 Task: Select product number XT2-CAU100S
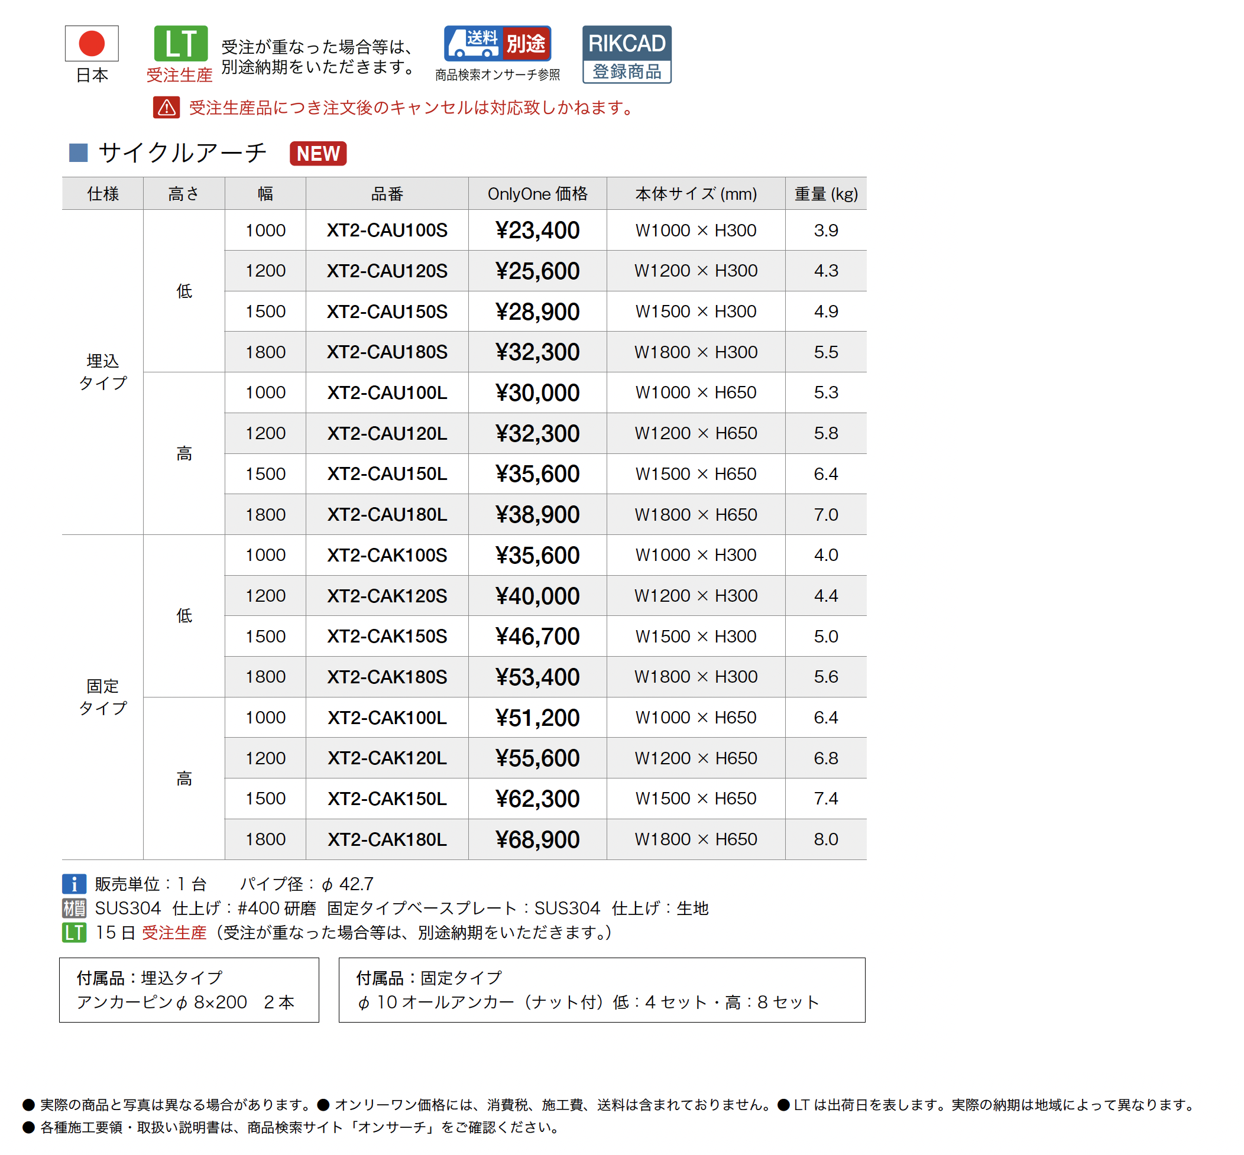pos(387,230)
